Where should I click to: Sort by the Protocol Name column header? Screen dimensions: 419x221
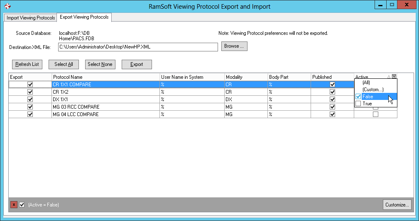click(106, 77)
